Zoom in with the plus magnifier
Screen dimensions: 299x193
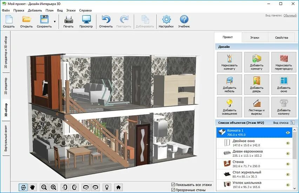coord(54,187)
